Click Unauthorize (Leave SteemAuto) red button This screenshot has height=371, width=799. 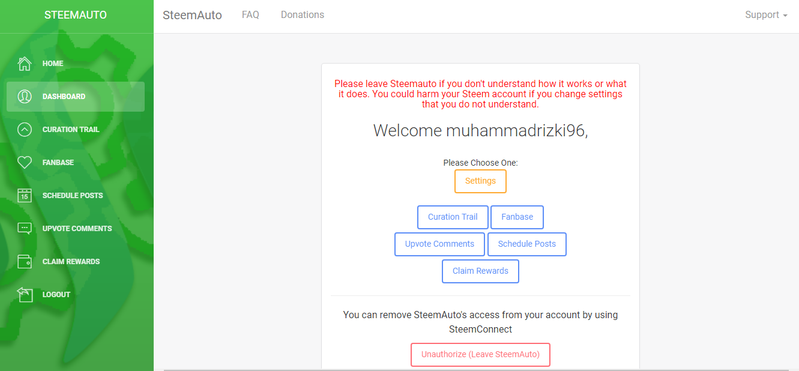[480, 355]
